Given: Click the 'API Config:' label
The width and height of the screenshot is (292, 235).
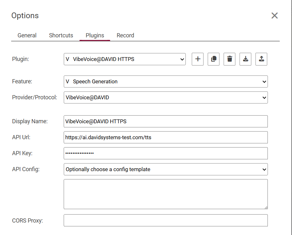Looking at the screenshot, I should (x=26, y=169).
